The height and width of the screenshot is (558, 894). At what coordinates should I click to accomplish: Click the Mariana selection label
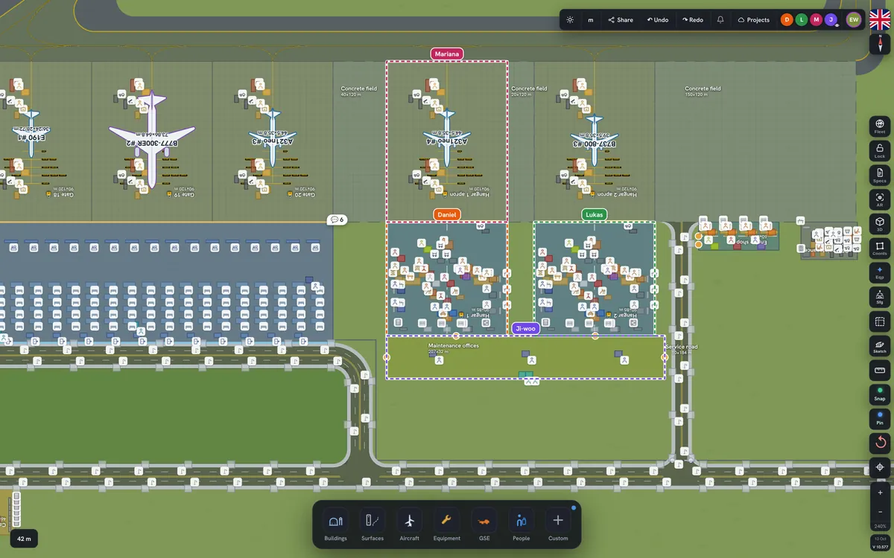click(447, 54)
